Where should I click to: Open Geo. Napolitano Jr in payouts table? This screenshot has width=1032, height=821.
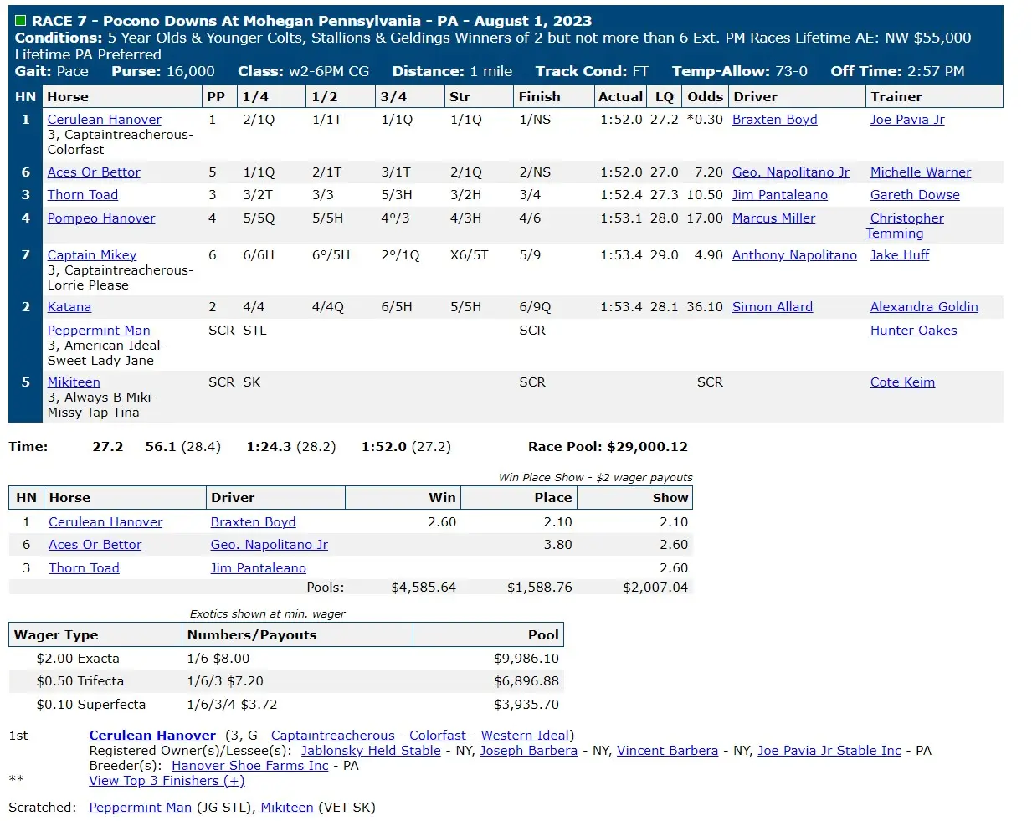click(x=270, y=545)
